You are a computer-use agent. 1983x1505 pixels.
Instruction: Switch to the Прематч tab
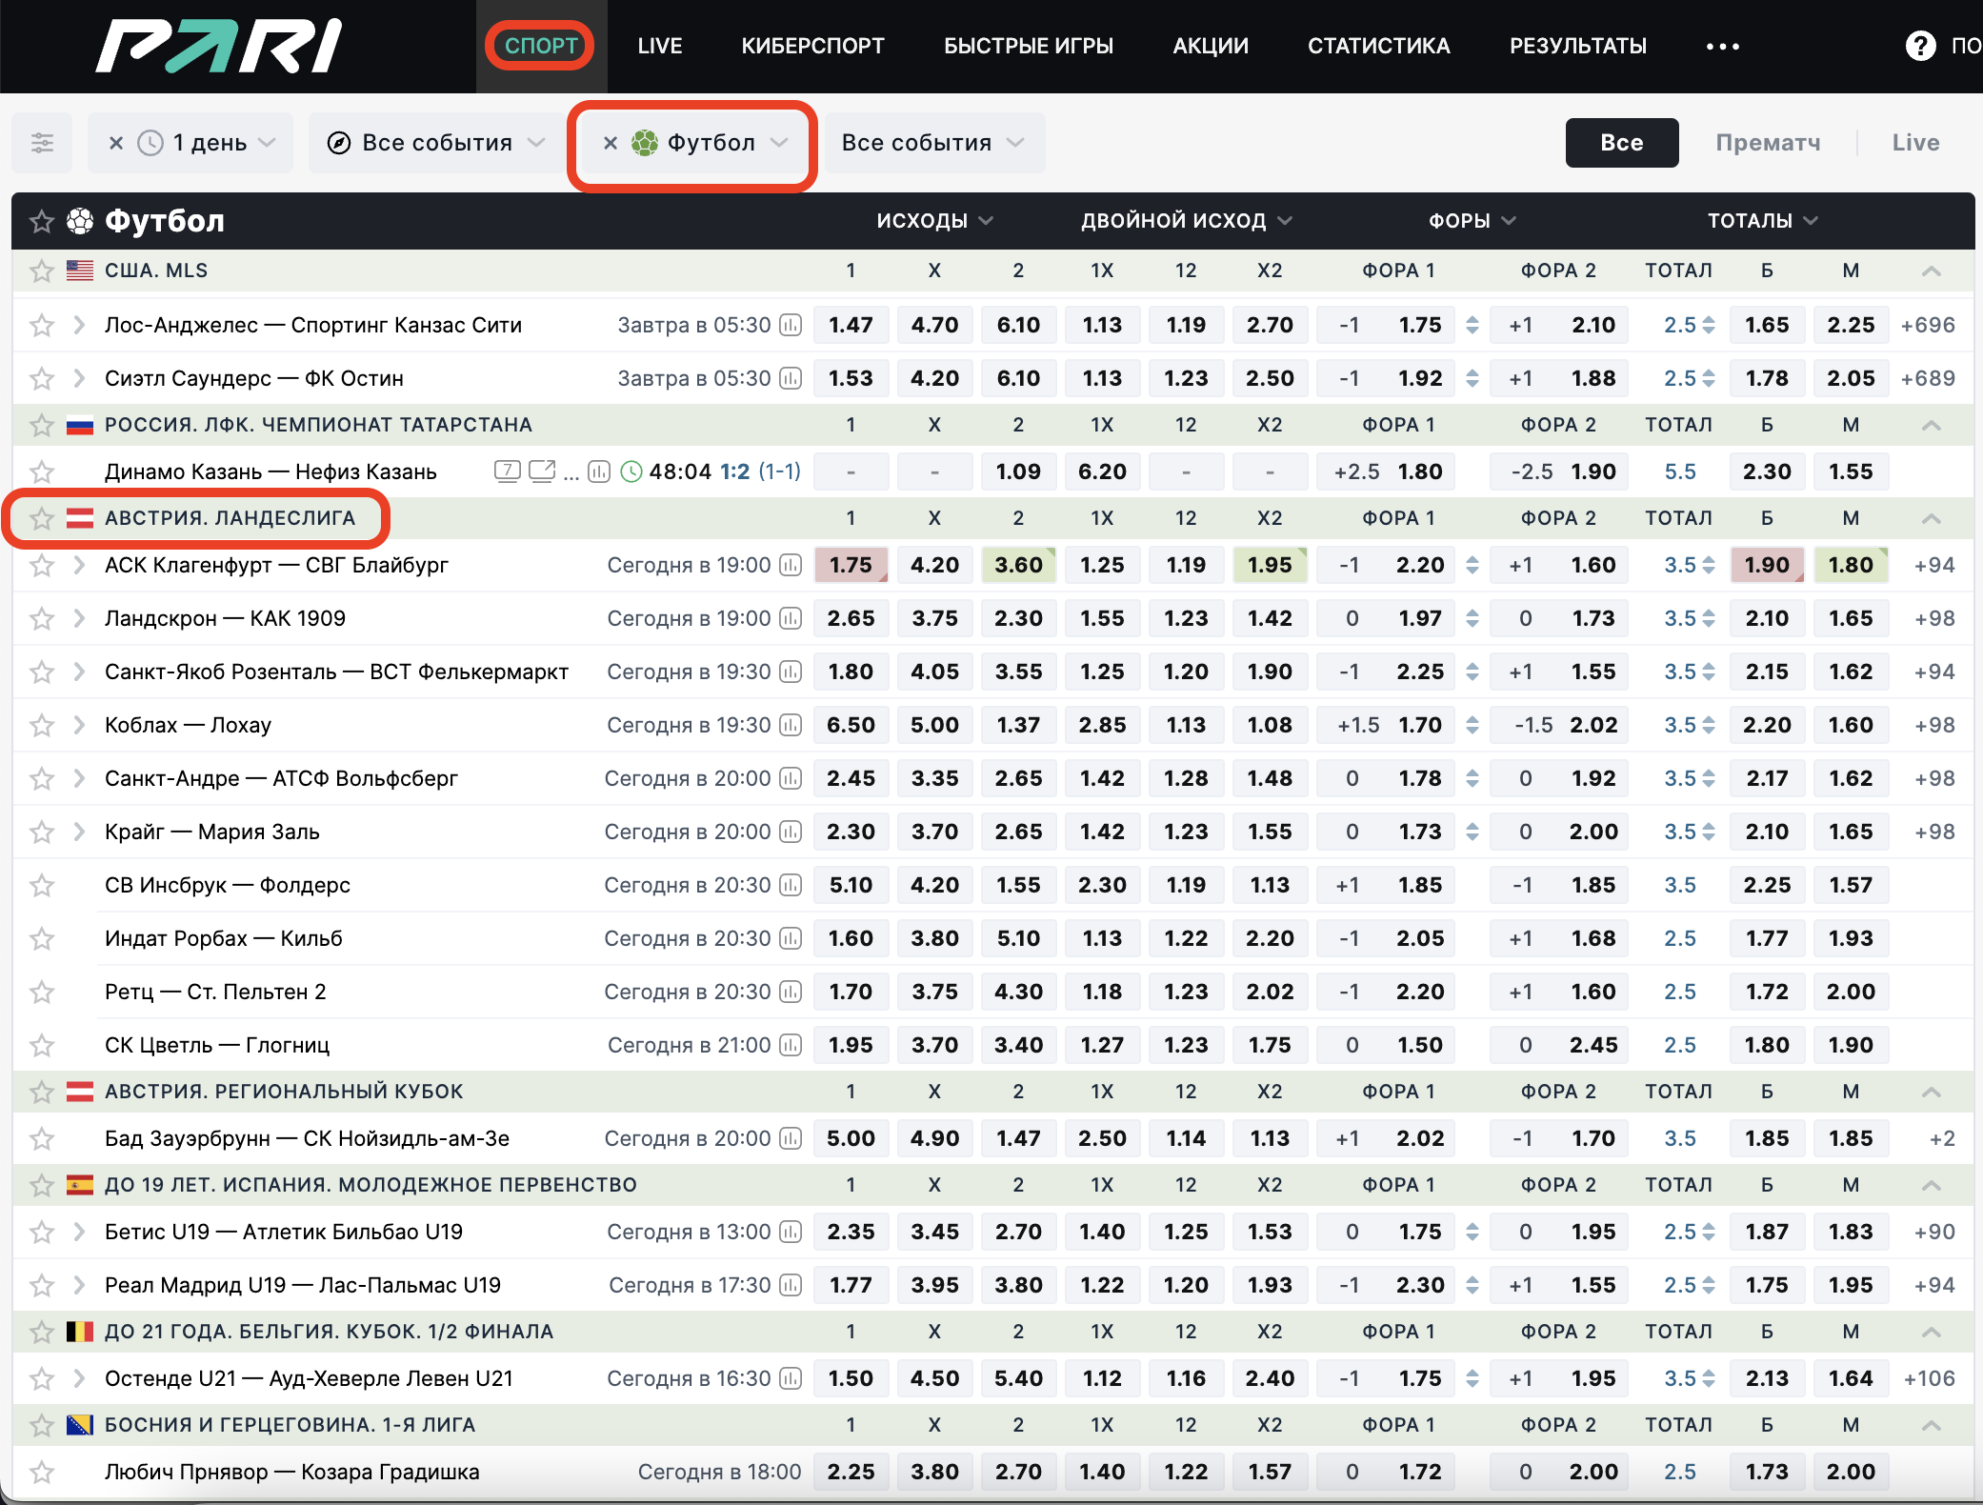(1767, 143)
